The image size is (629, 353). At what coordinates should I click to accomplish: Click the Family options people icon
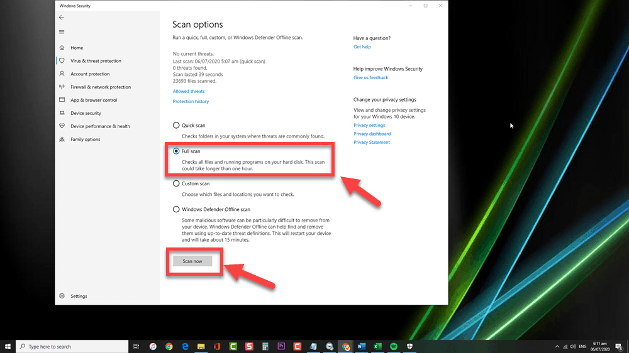coord(62,139)
